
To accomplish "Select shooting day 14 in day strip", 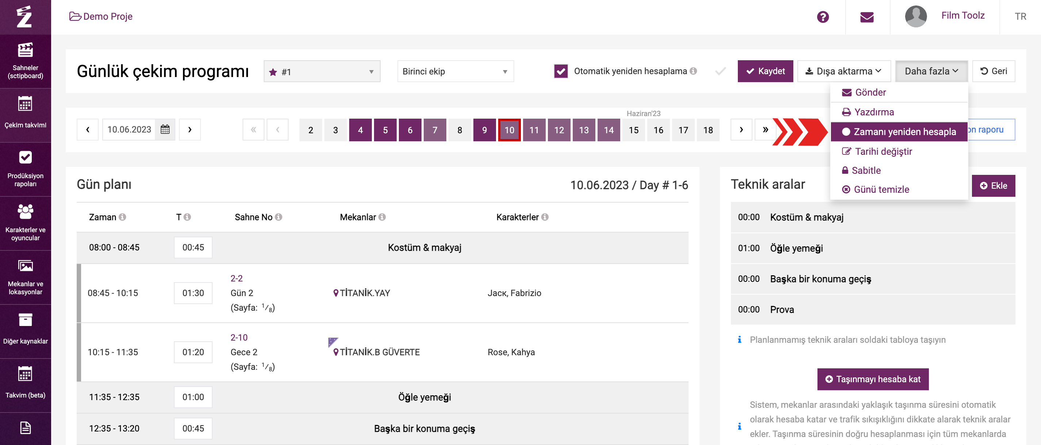I will (x=609, y=130).
